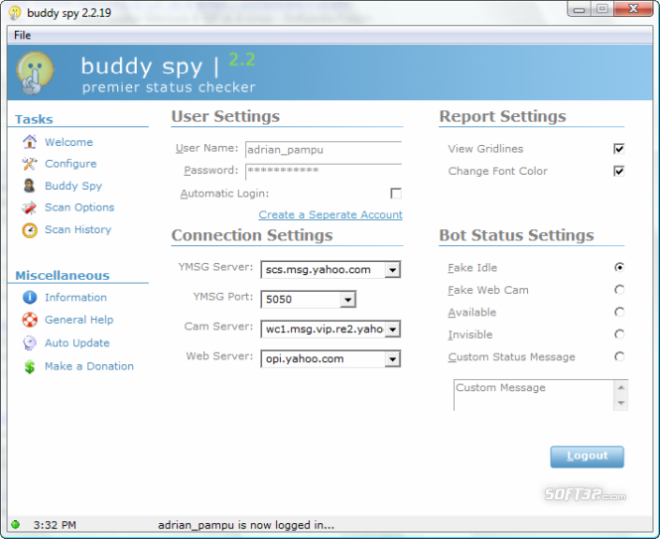Open Configure via its tools icon
The image size is (660, 539).
coord(29,164)
